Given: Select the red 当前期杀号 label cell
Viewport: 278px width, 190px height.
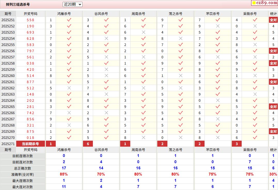Looking at the screenshot, I should pyautogui.click(x=30, y=144).
